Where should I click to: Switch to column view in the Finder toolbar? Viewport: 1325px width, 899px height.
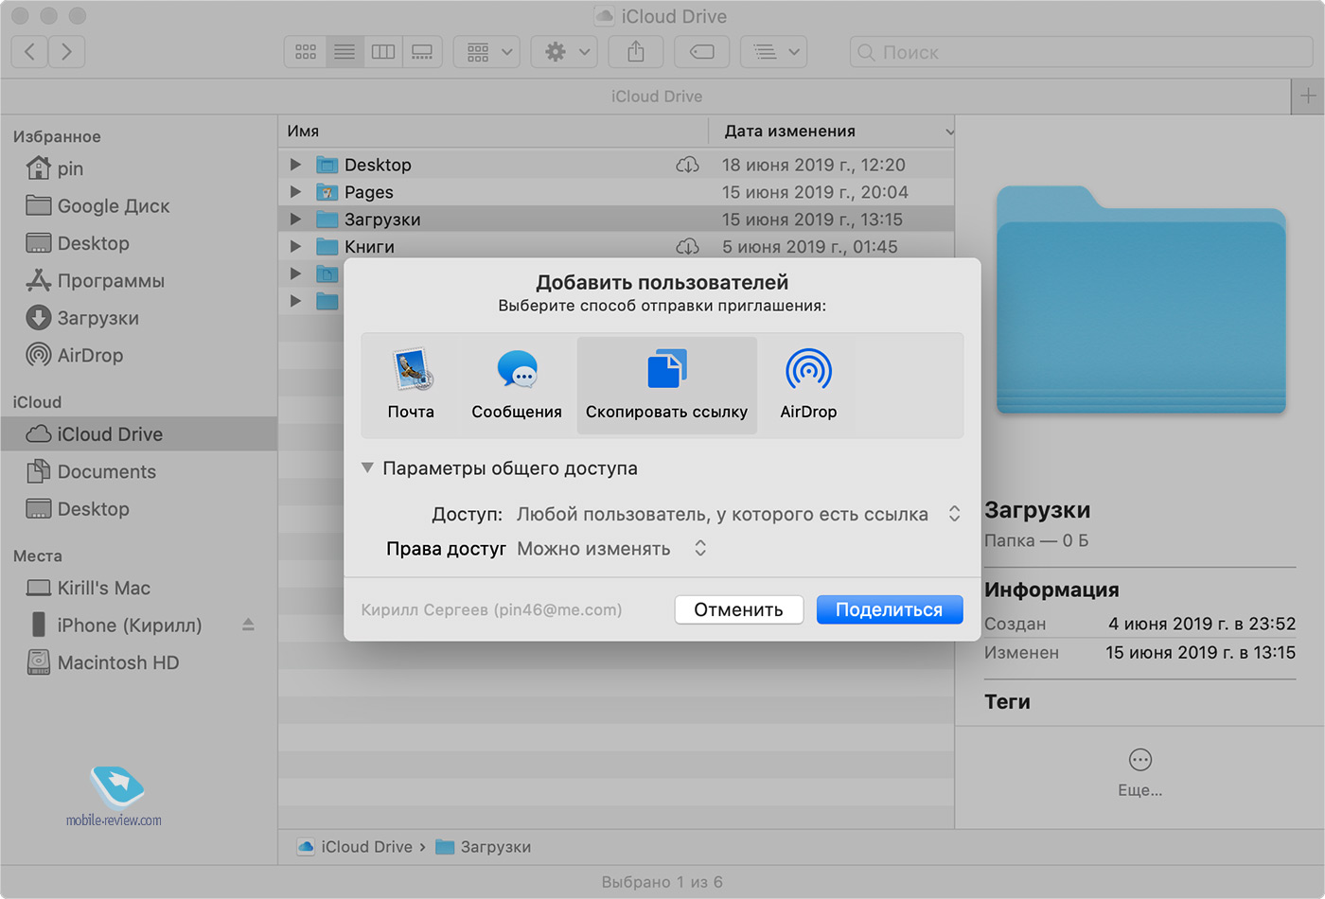point(383,52)
